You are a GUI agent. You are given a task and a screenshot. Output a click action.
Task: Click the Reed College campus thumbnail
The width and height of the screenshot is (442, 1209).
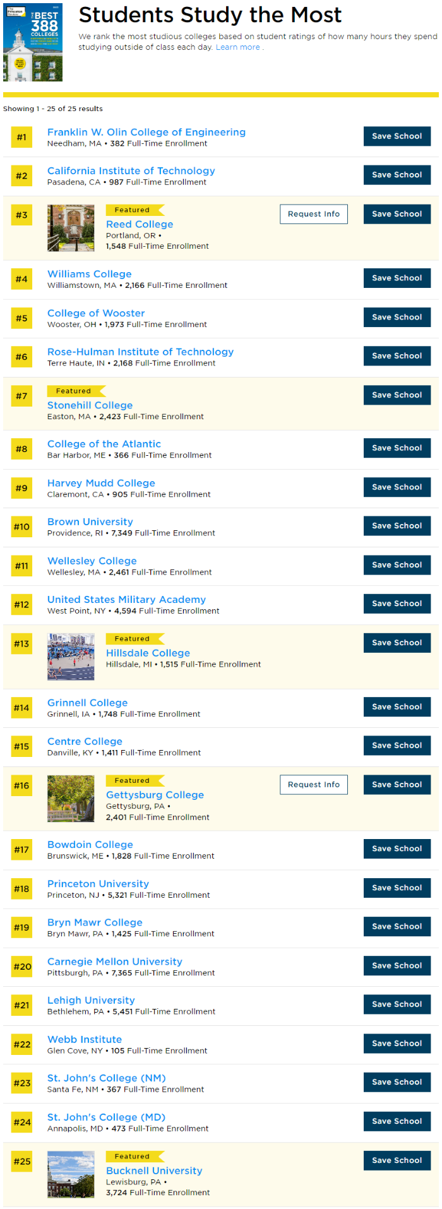71,228
